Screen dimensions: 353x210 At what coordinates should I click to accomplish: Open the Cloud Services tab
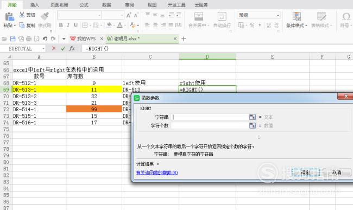point(201,5)
